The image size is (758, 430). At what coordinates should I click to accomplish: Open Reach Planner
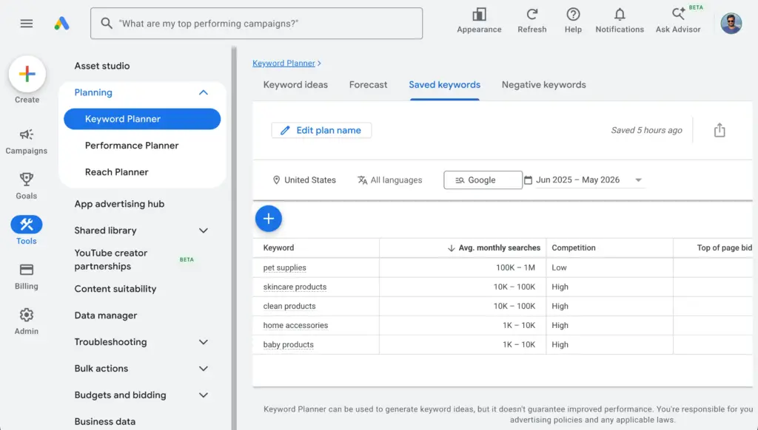(116, 172)
